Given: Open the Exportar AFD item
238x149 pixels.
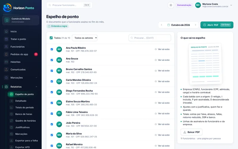Looking at the screenshot, I should pos(23,147).
